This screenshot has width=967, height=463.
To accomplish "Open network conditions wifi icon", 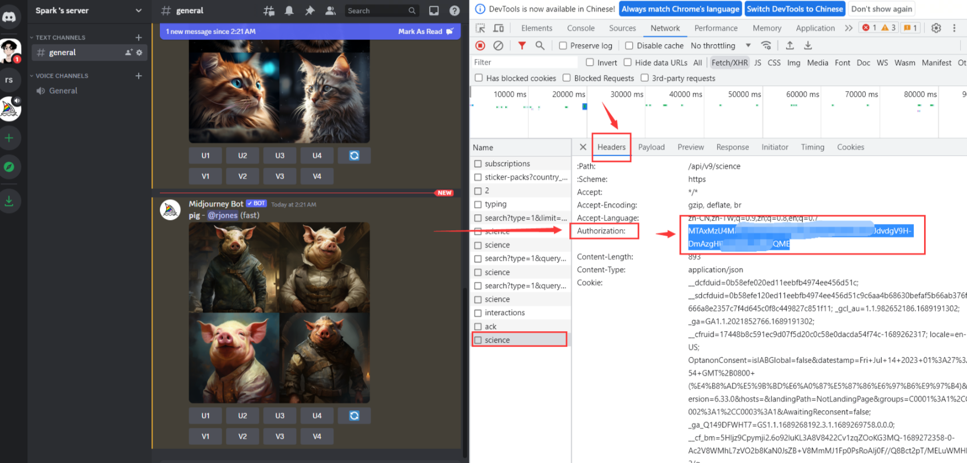I will coord(766,45).
